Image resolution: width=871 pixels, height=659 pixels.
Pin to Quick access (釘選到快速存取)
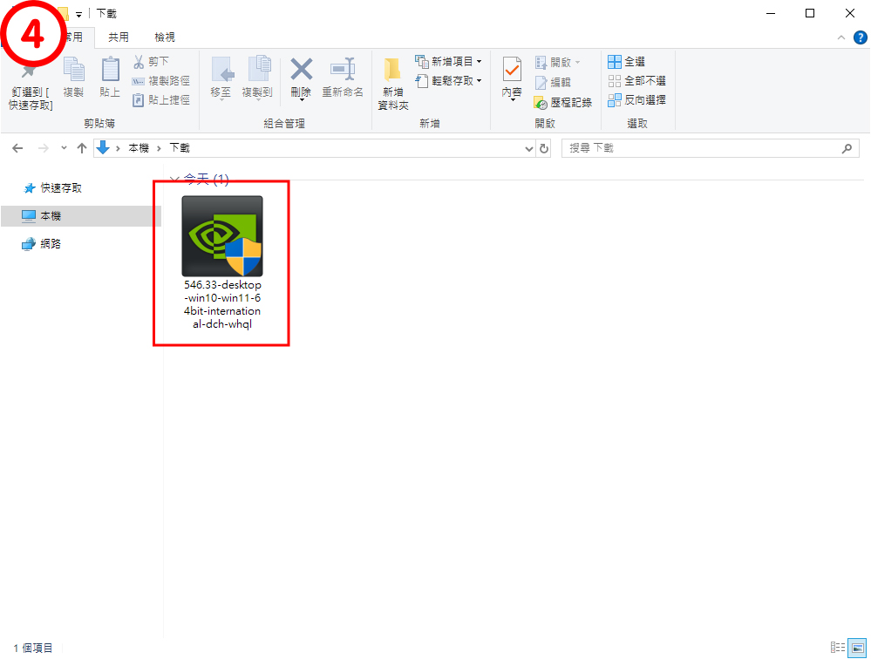pyautogui.click(x=30, y=86)
